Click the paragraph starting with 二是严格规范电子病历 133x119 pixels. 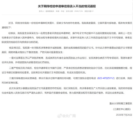tap(67, 70)
